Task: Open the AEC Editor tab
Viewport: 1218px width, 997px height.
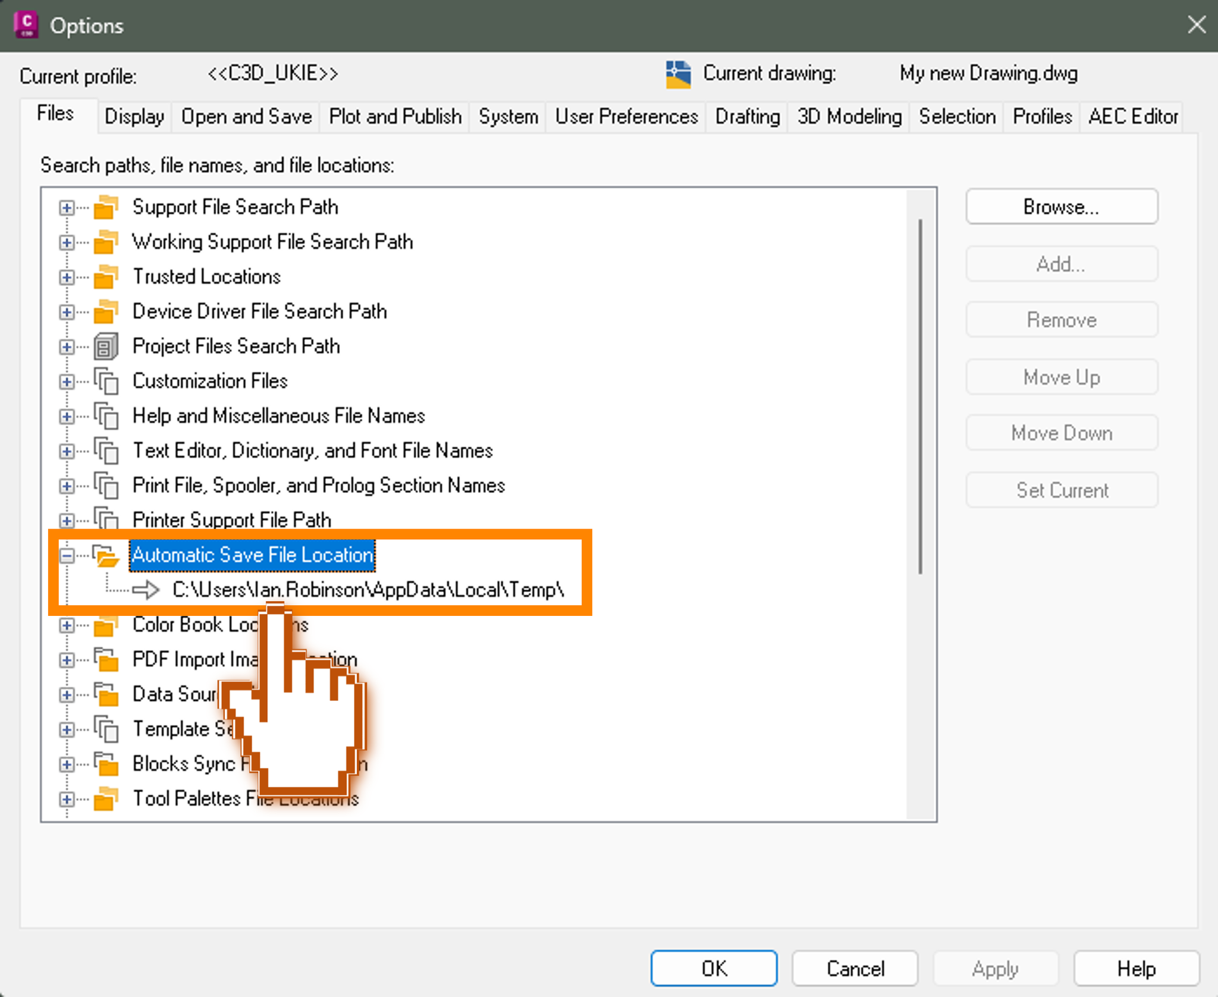Action: point(1133,117)
